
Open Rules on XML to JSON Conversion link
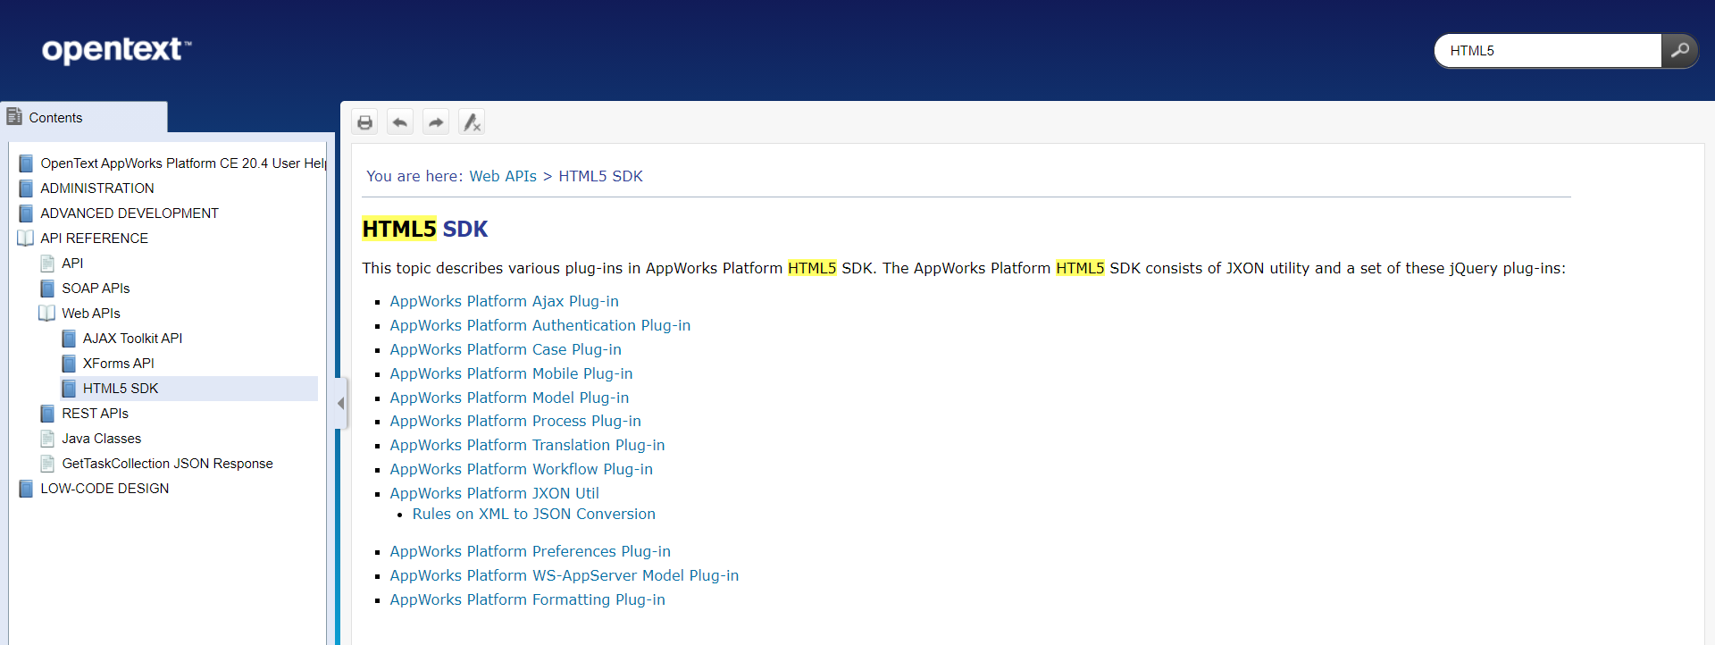pos(534,515)
